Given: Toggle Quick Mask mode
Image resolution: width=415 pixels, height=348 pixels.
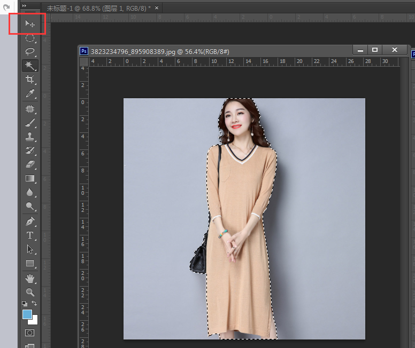Looking at the screenshot, I should coord(30,333).
